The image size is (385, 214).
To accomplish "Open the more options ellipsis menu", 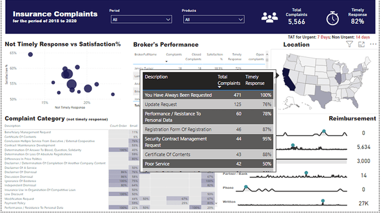I will click(373, 44).
